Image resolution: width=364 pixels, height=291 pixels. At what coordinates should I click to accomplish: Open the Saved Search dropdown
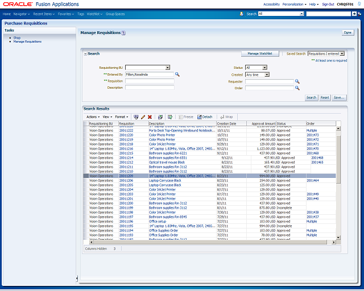click(342, 53)
